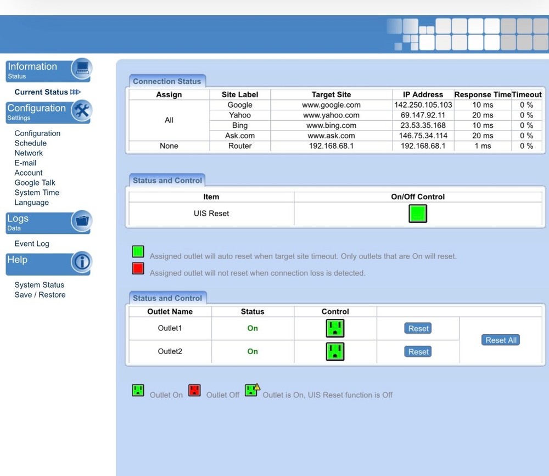Click Outlet1 green socket control icon
Image resolution: width=549 pixels, height=476 pixels.
point(335,328)
